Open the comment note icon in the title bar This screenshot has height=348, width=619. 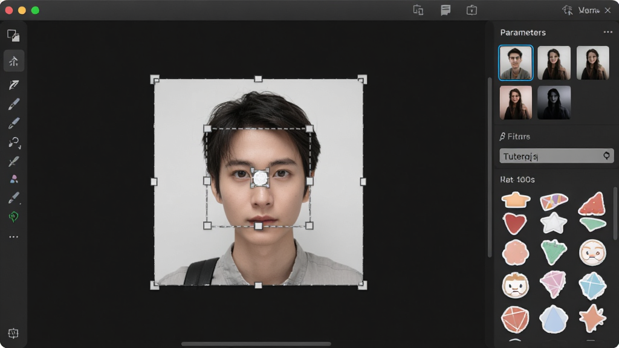446,10
